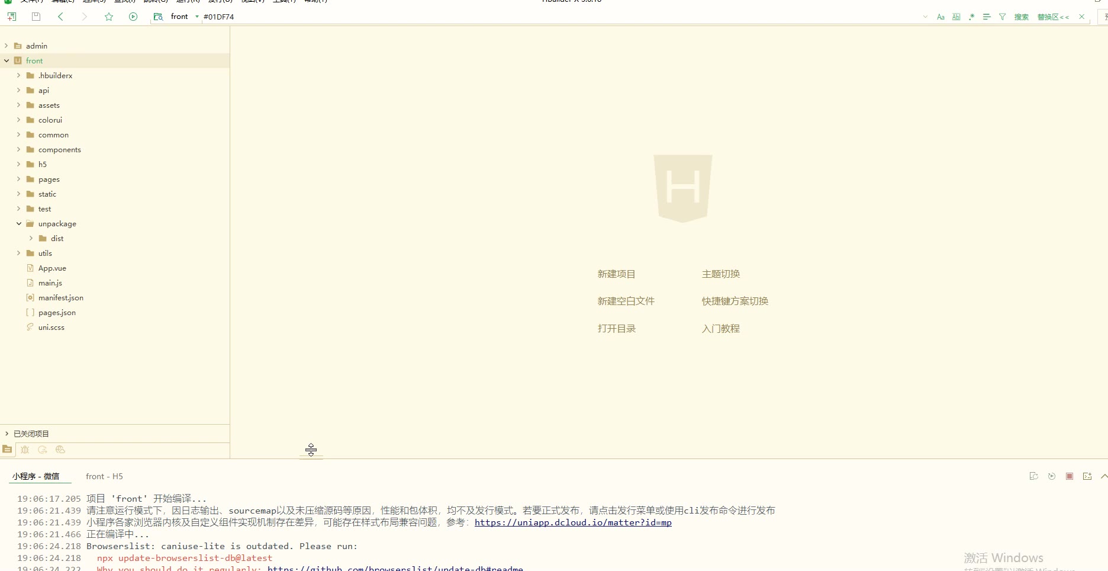Viewport: 1108px width, 571px height.
Task: Click the App.vue file icon
Action: tap(30, 268)
